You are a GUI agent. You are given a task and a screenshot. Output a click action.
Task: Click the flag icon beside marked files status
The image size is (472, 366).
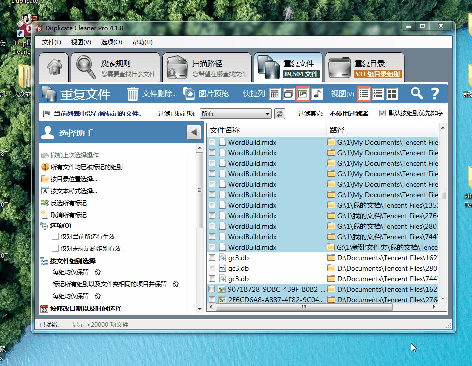(x=46, y=114)
